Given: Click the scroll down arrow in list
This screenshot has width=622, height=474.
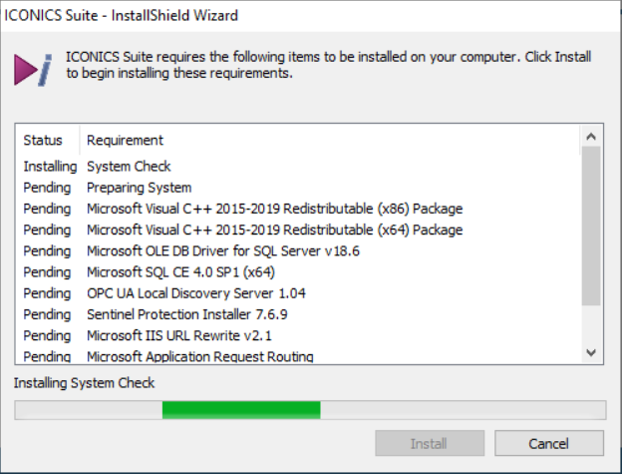Looking at the screenshot, I should click(x=591, y=352).
